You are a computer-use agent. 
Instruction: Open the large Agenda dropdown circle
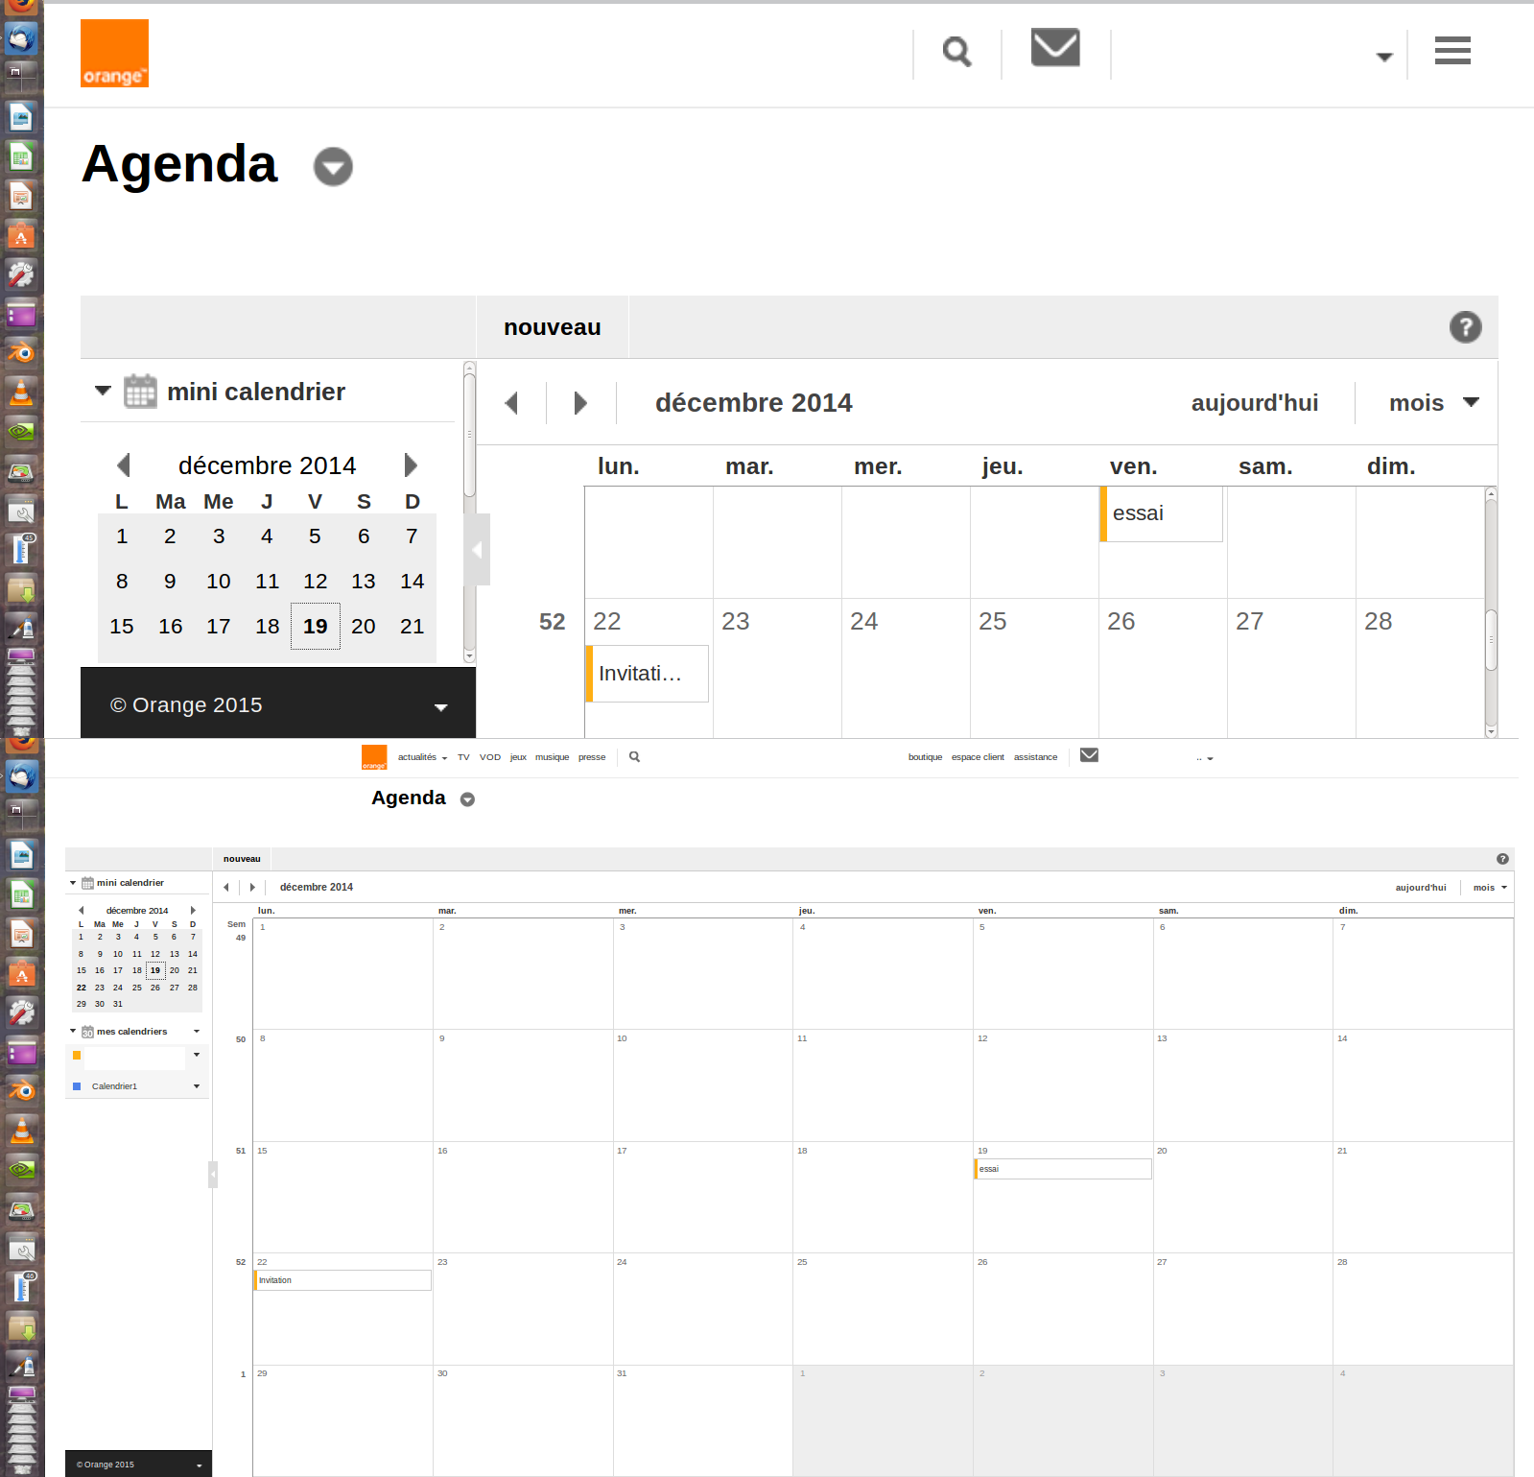pos(333,167)
